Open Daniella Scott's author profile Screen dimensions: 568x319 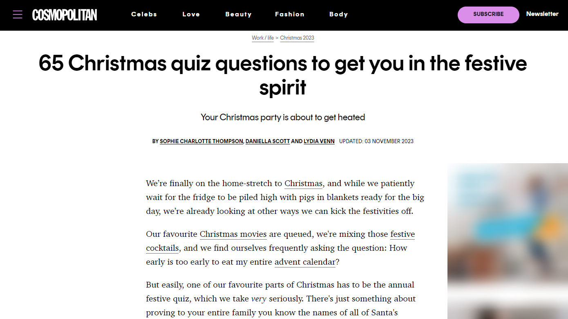[x=268, y=141]
